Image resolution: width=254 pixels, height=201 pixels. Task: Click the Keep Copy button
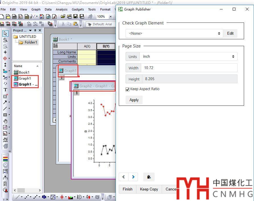coord(149,189)
